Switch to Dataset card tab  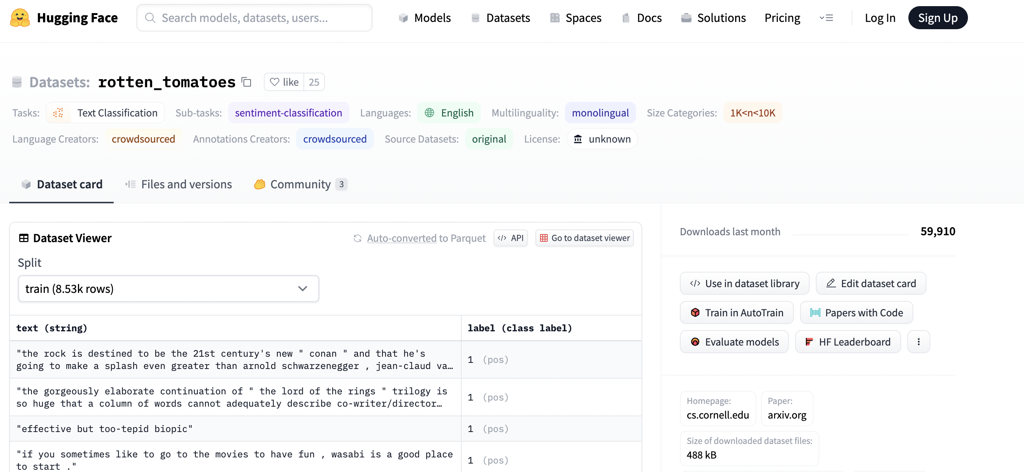(61, 184)
